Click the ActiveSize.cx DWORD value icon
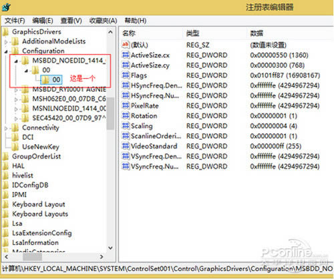Screen dimensions: 334x279 click(x=126, y=55)
